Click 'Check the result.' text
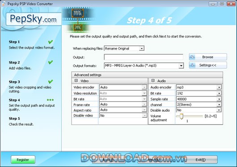The image size is (237, 167). click(x=21, y=124)
